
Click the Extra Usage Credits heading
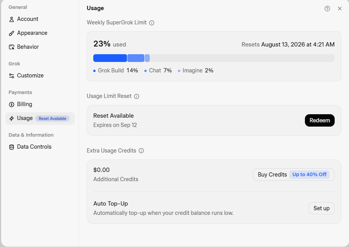tap(111, 151)
